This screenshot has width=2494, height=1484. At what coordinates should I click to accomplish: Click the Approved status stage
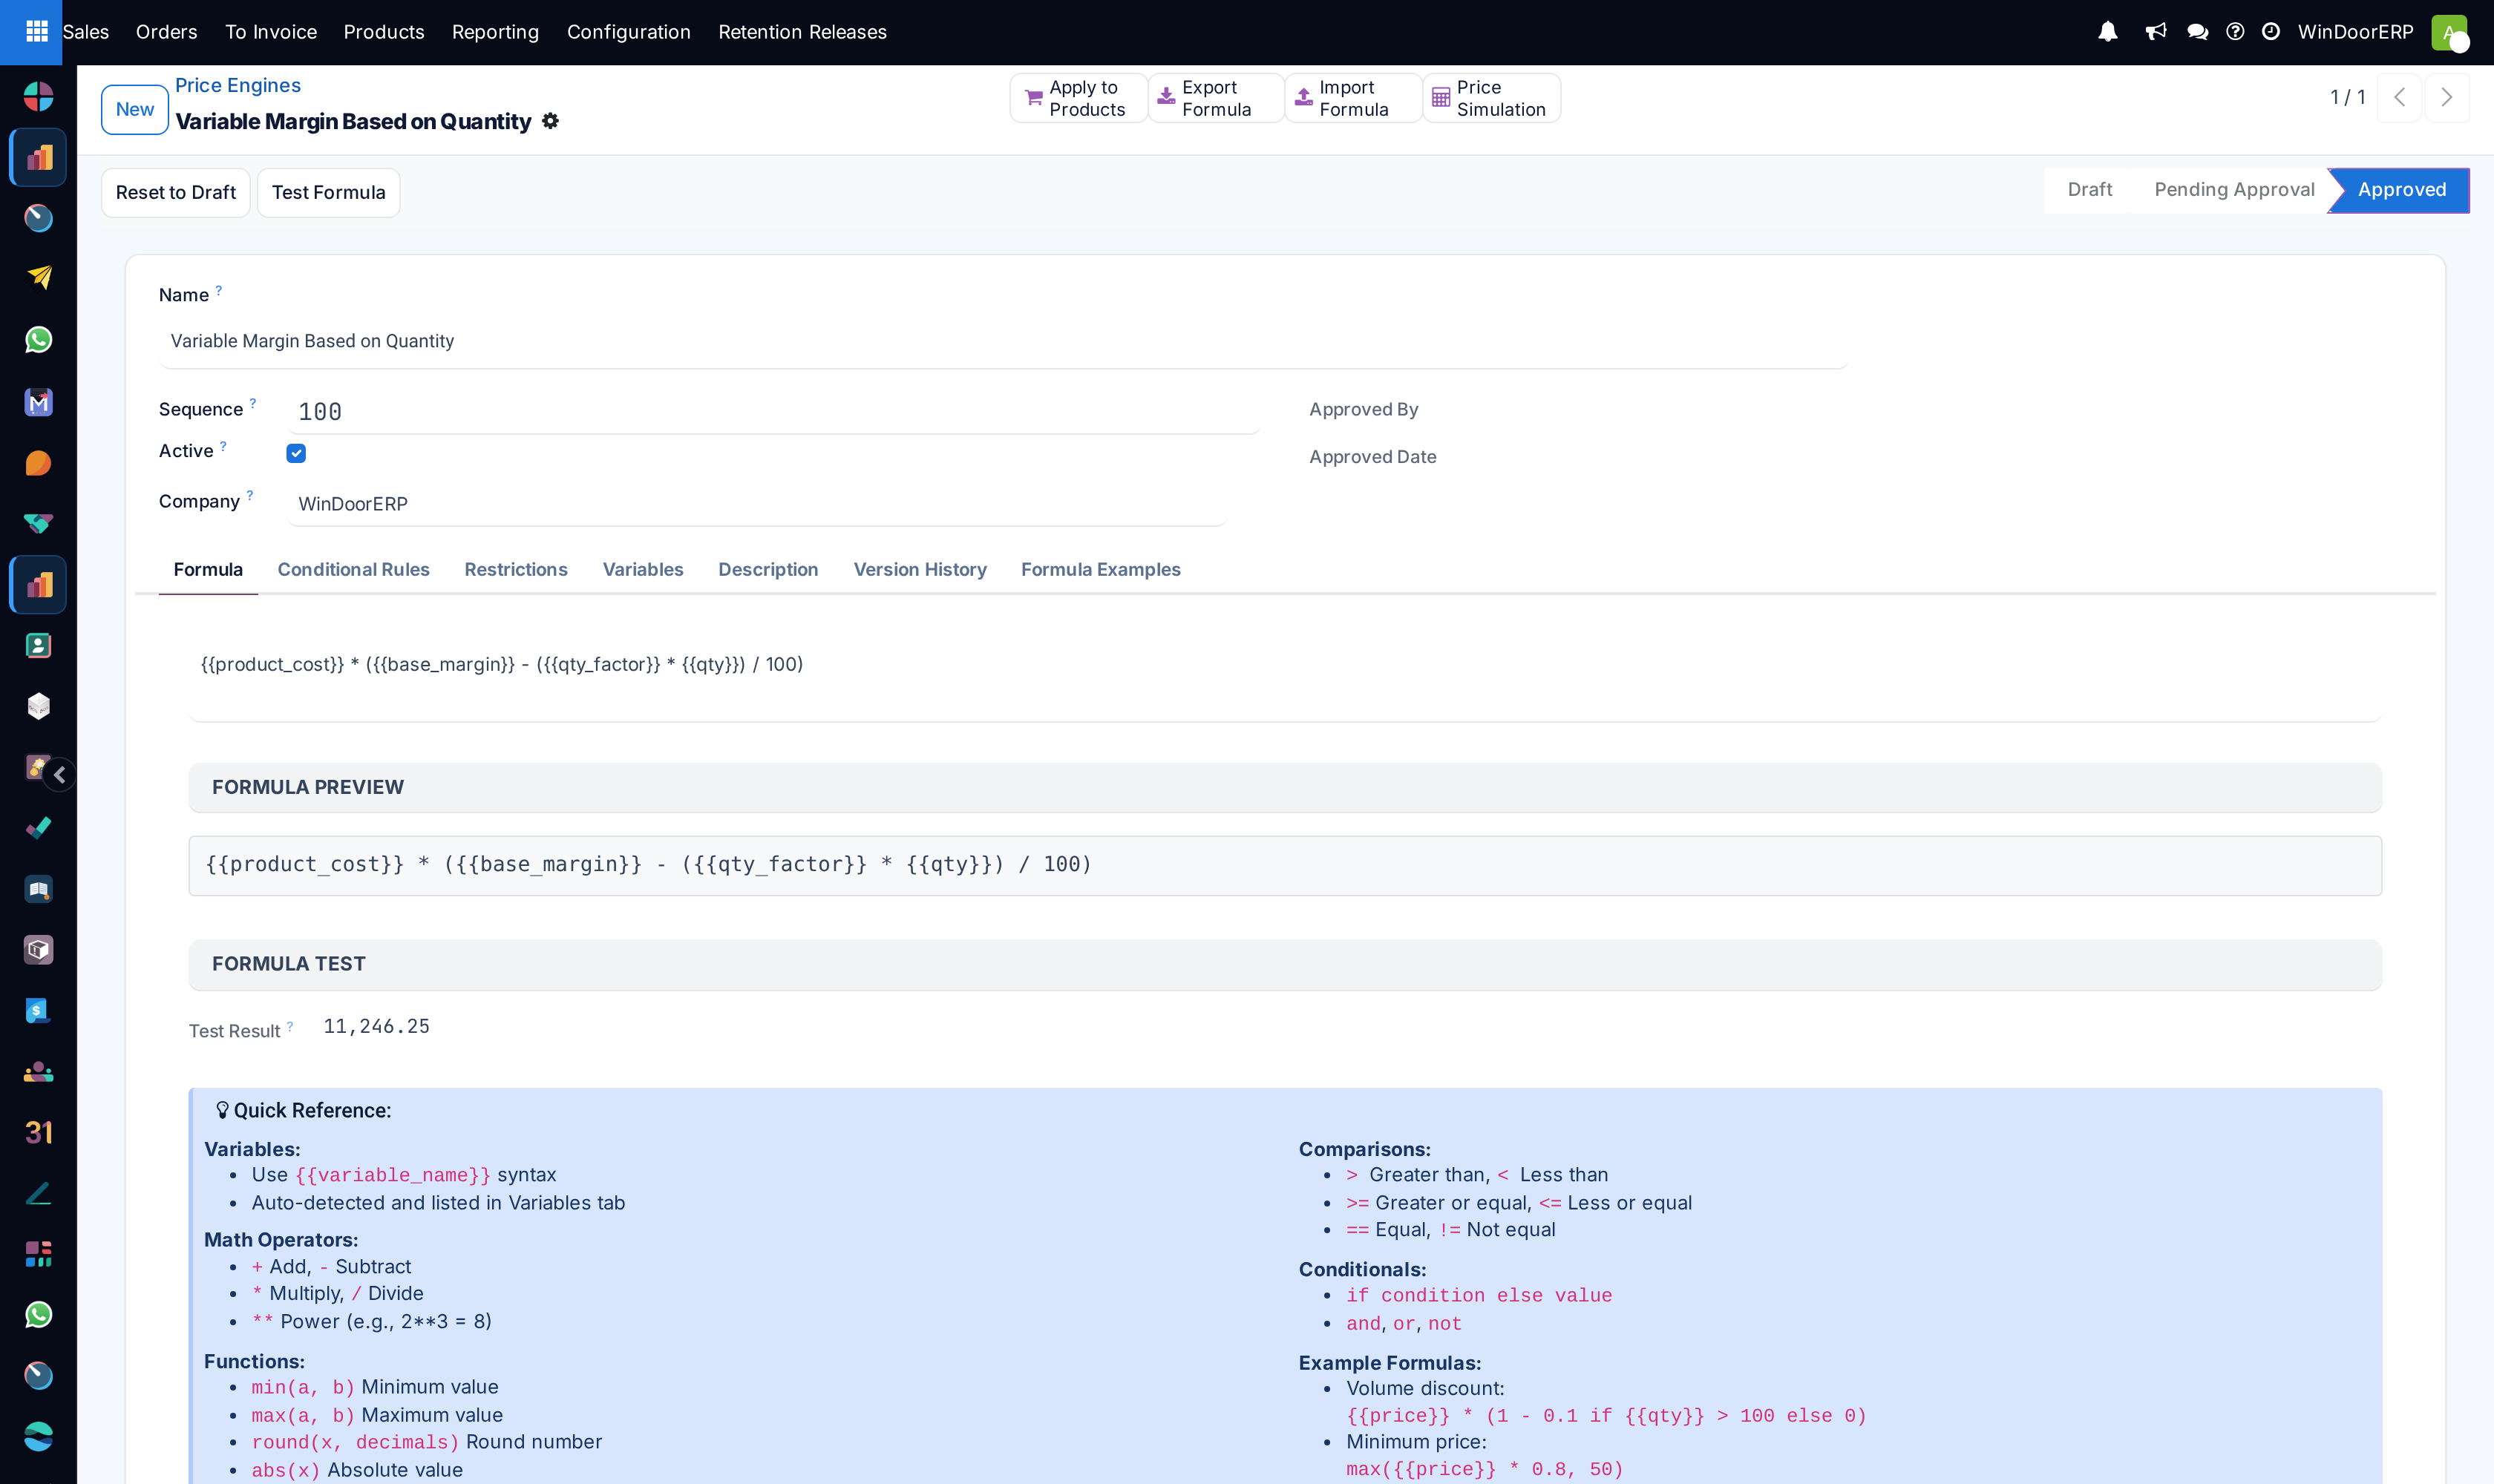[2401, 190]
